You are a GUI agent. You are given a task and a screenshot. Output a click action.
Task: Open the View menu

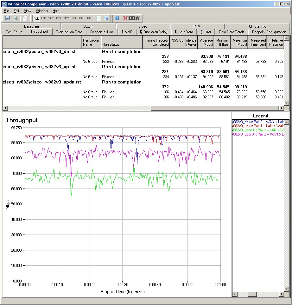coord(28,11)
